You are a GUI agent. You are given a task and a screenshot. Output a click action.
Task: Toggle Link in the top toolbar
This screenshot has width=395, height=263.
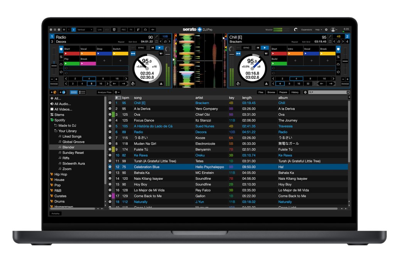pyautogui.click(x=100, y=30)
